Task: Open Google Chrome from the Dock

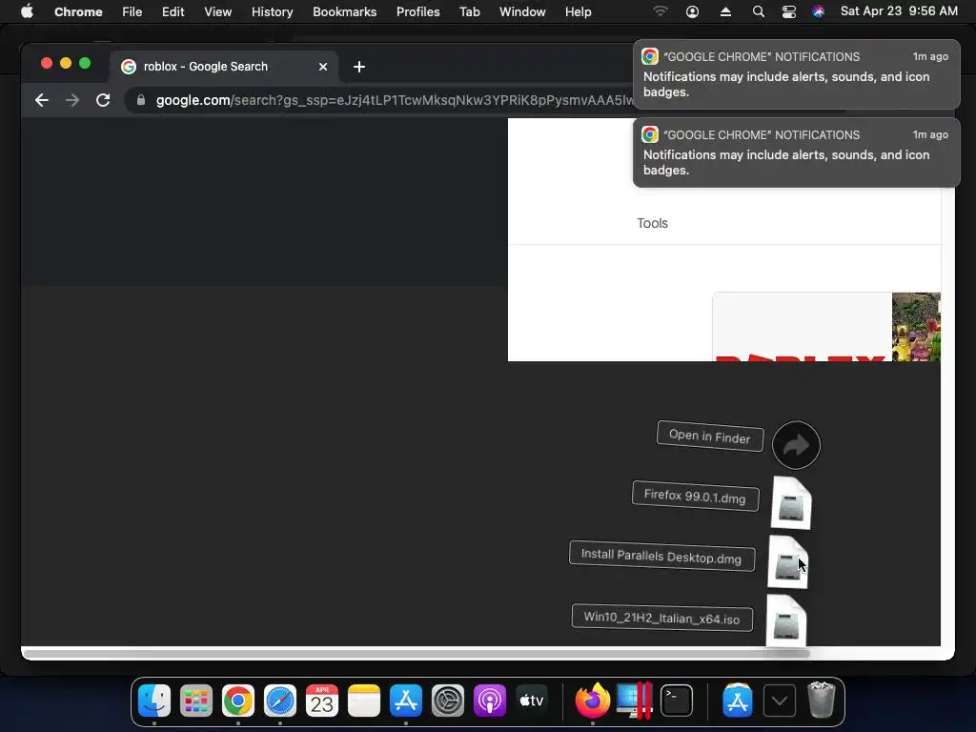Action: tap(237, 701)
